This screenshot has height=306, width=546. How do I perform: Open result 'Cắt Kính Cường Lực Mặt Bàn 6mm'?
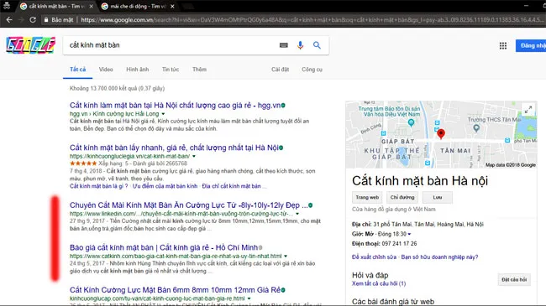coord(175,290)
